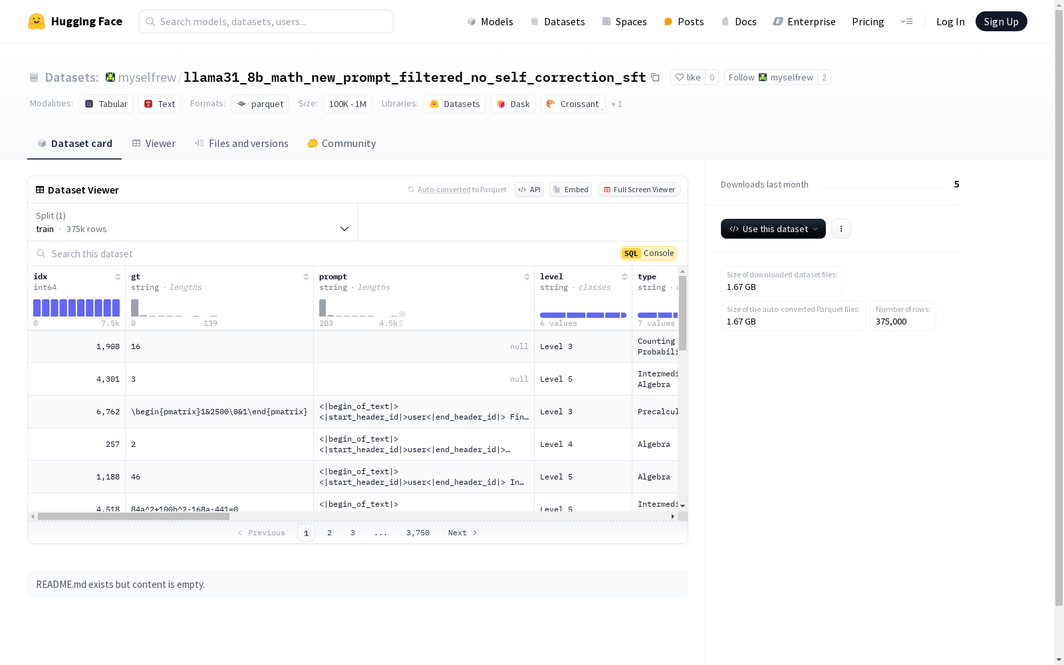
Task: Click the Log In link
Action: [x=950, y=21]
